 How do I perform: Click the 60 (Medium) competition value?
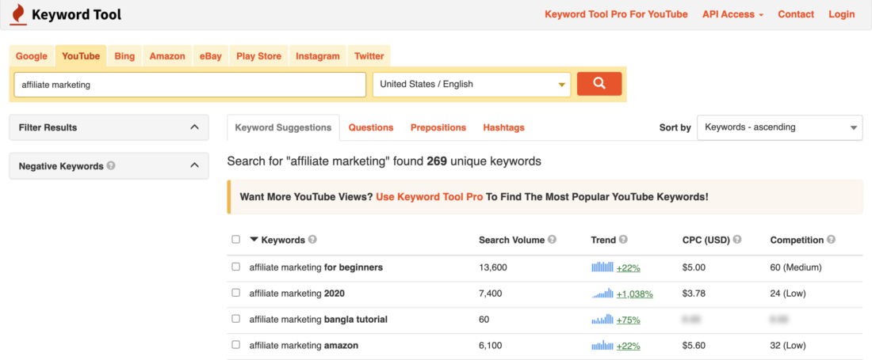click(x=796, y=267)
